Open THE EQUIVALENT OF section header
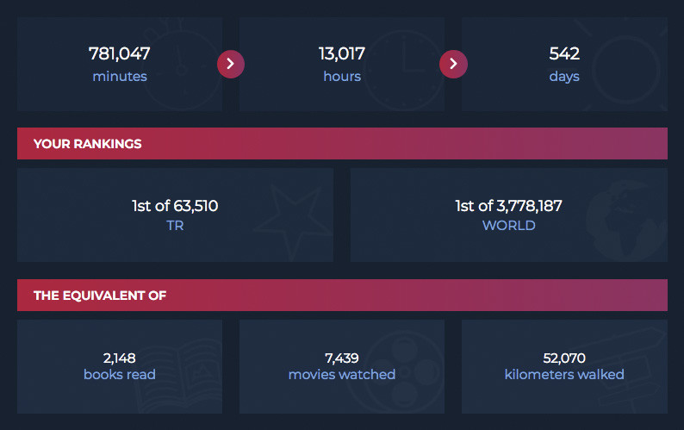The width and height of the screenshot is (684, 430). coord(342,295)
